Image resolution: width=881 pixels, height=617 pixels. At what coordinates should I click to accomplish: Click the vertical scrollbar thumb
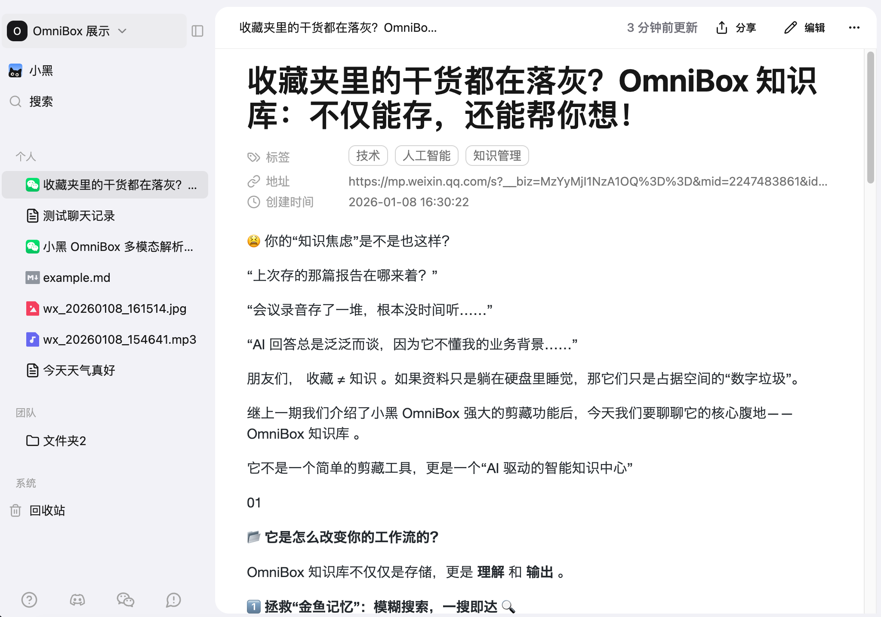[x=870, y=117]
